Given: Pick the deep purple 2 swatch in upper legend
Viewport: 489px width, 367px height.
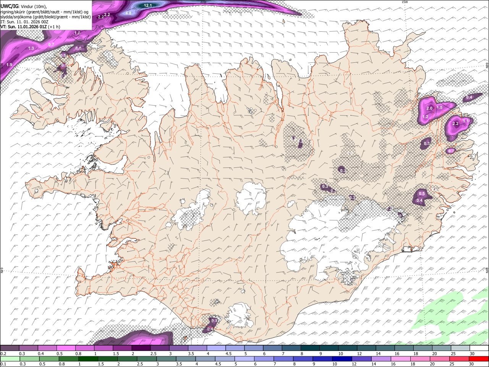Looking at the screenshot, I should [x=141, y=348].
